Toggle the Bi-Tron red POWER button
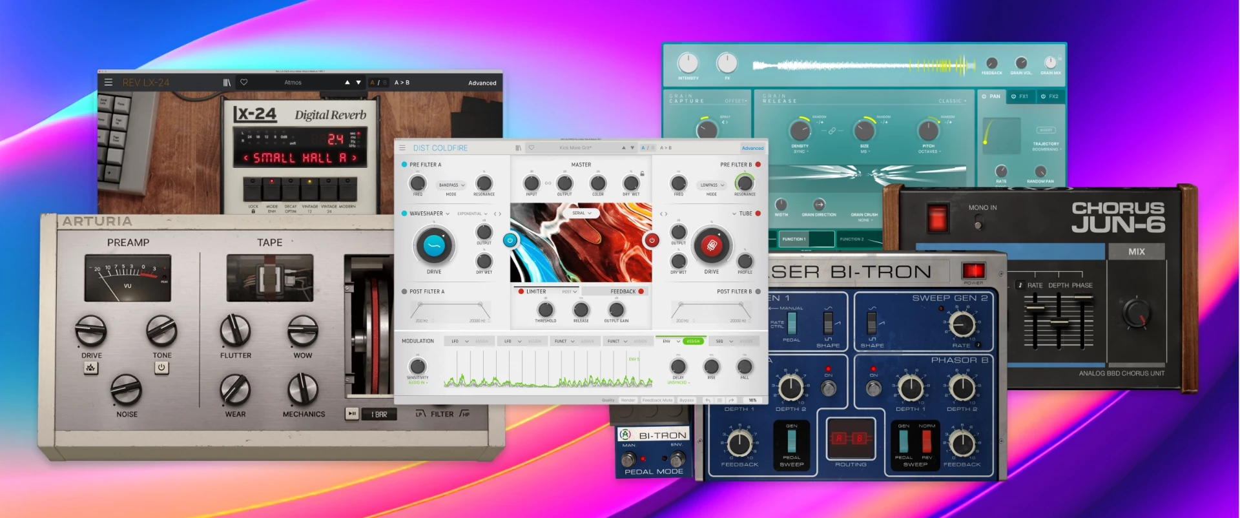Screen dimensions: 1240x518 (973, 270)
